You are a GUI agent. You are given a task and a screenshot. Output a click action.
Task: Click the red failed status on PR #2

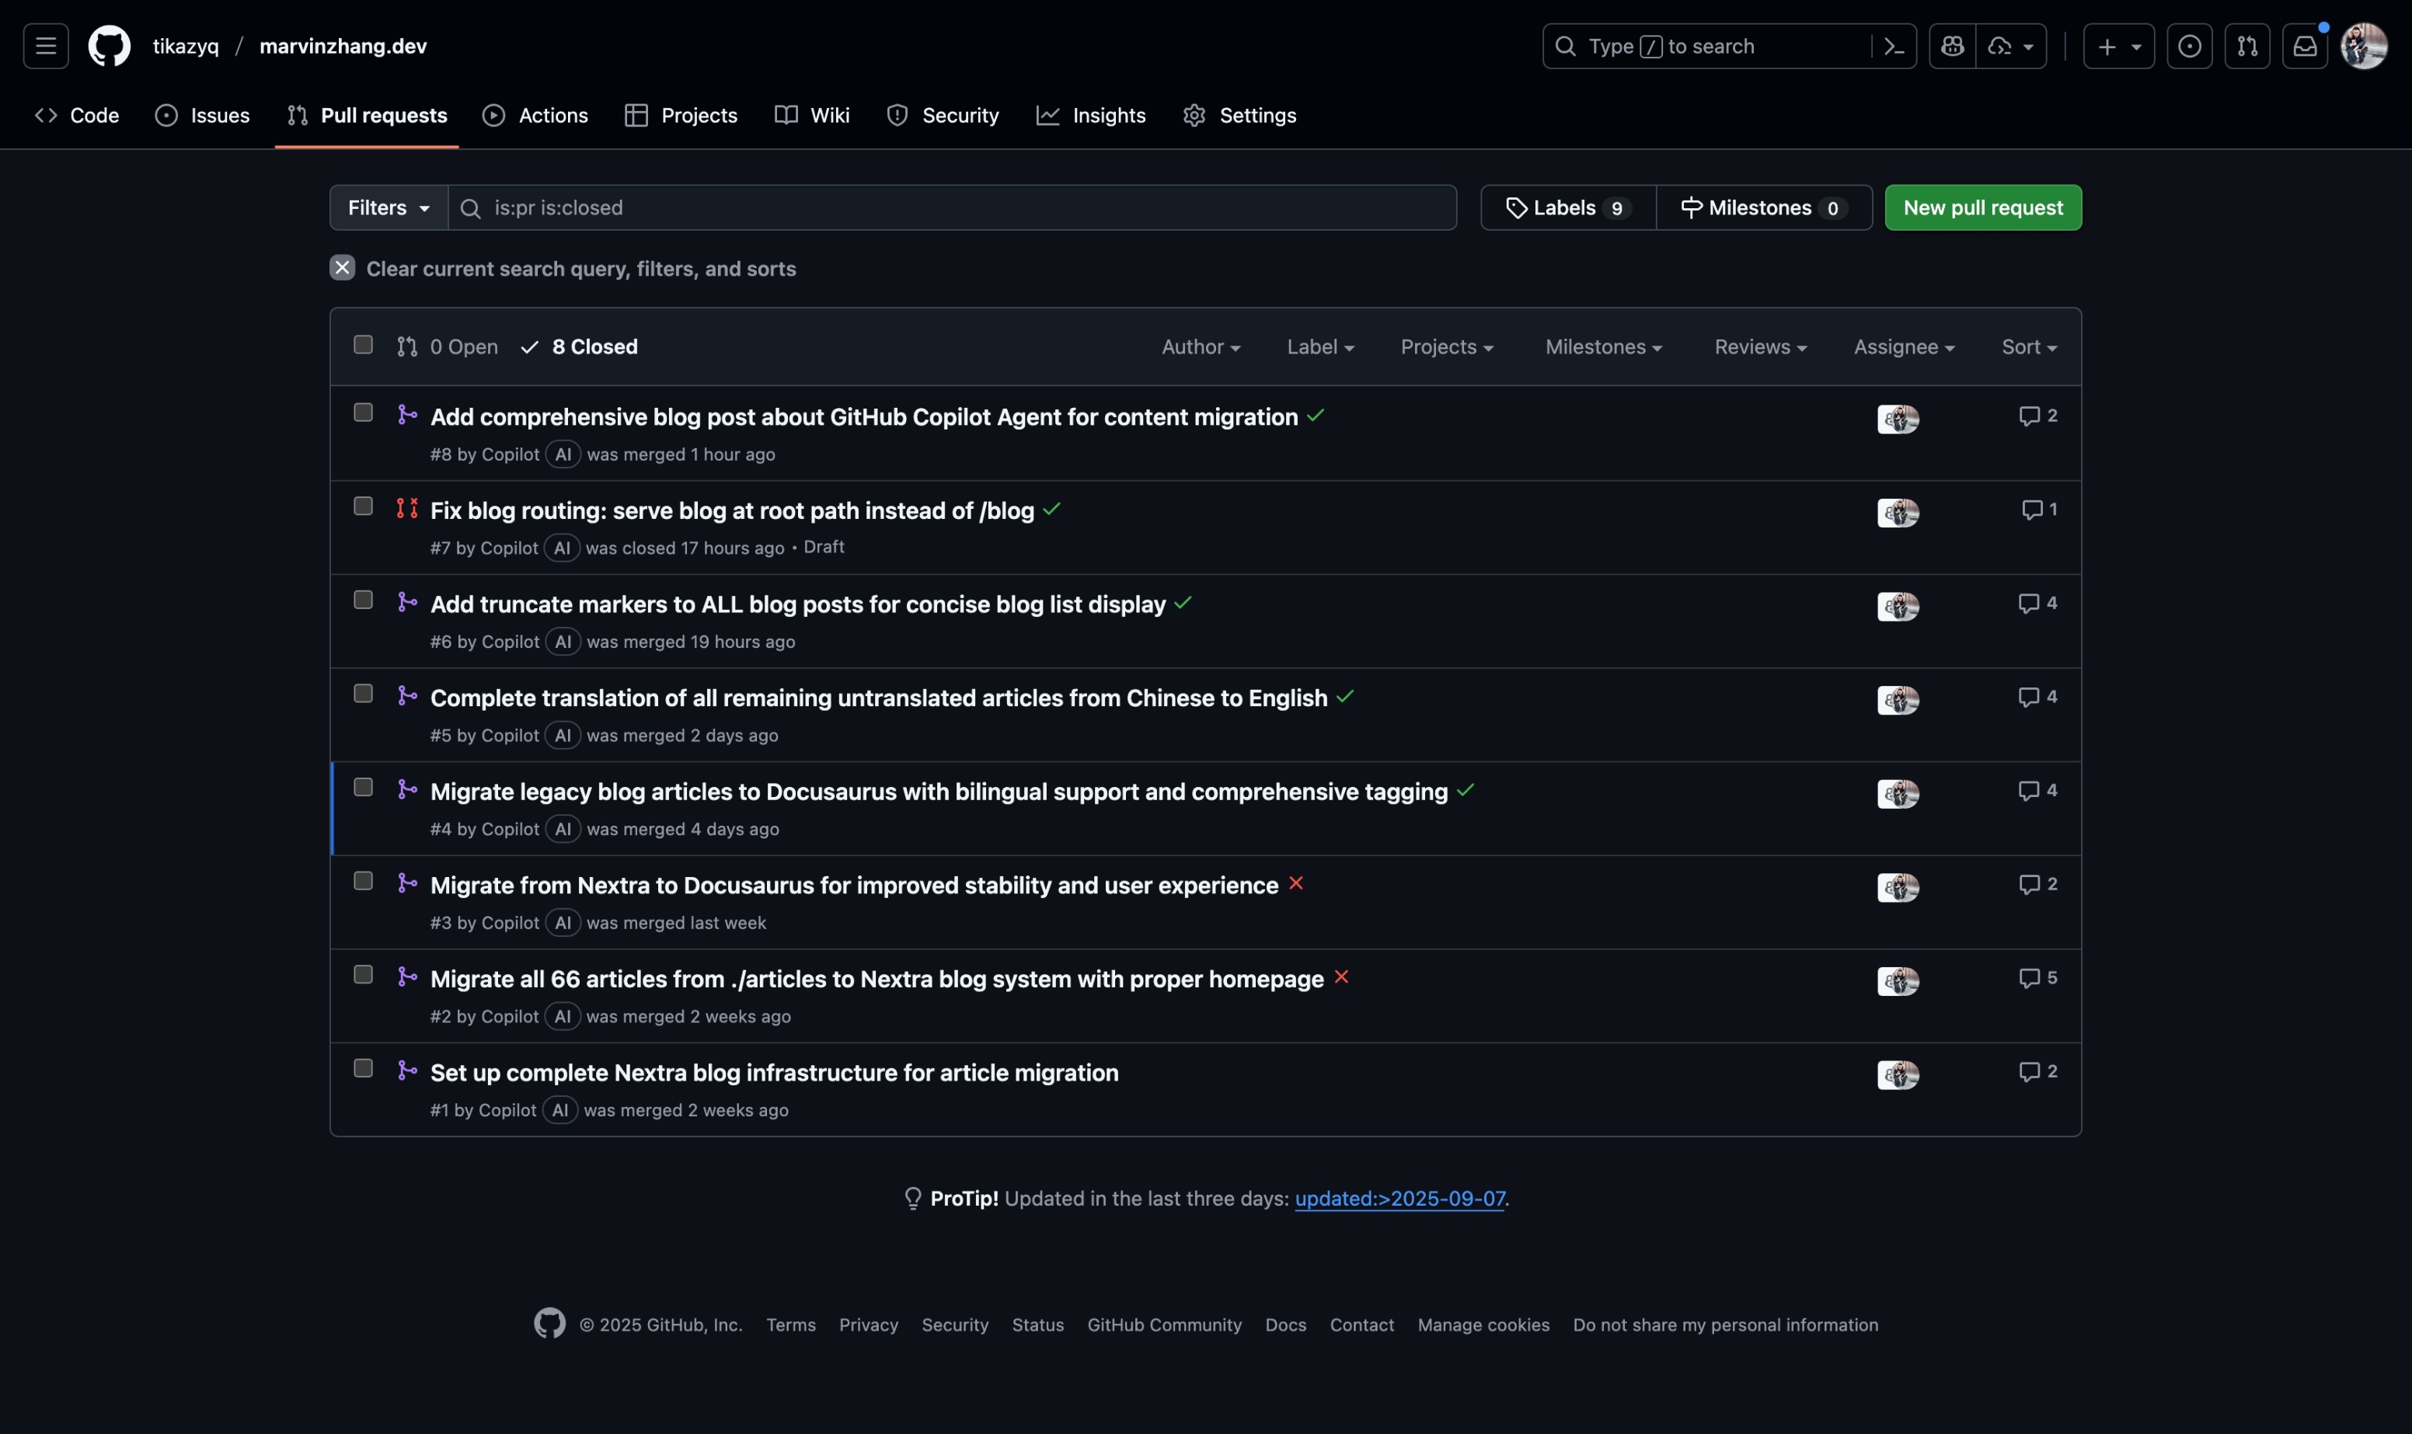tap(1341, 977)
